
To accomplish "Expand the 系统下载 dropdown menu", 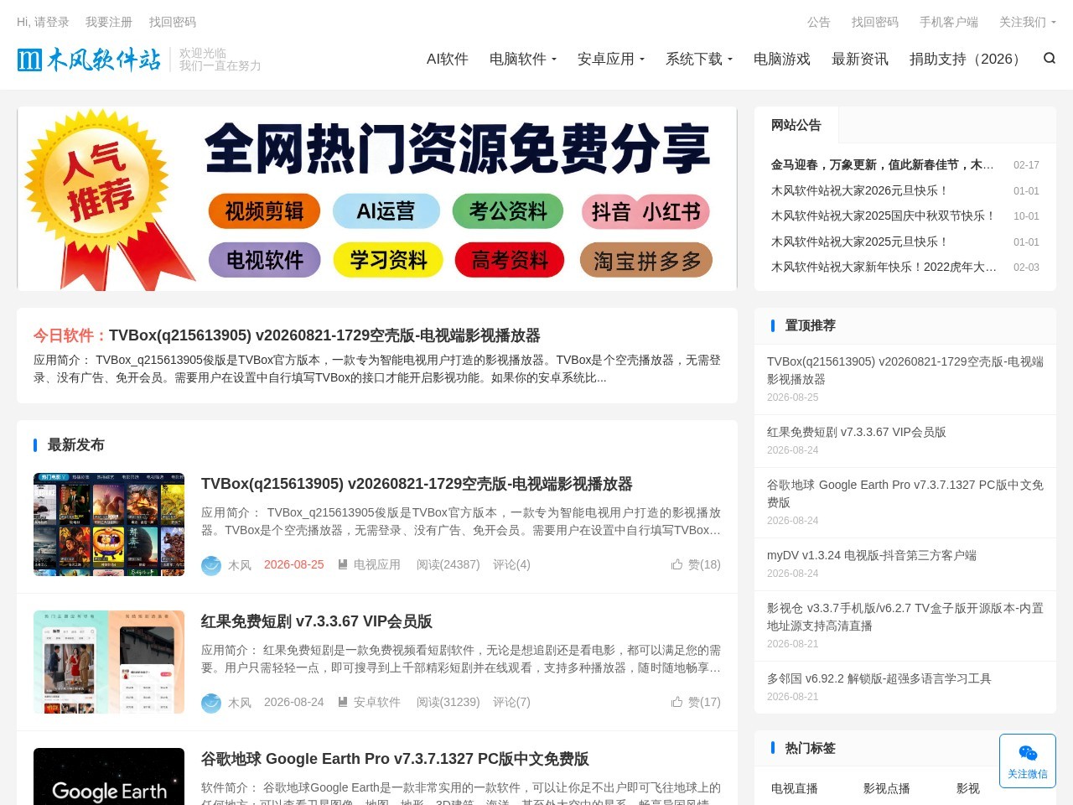I will [699, 59].
